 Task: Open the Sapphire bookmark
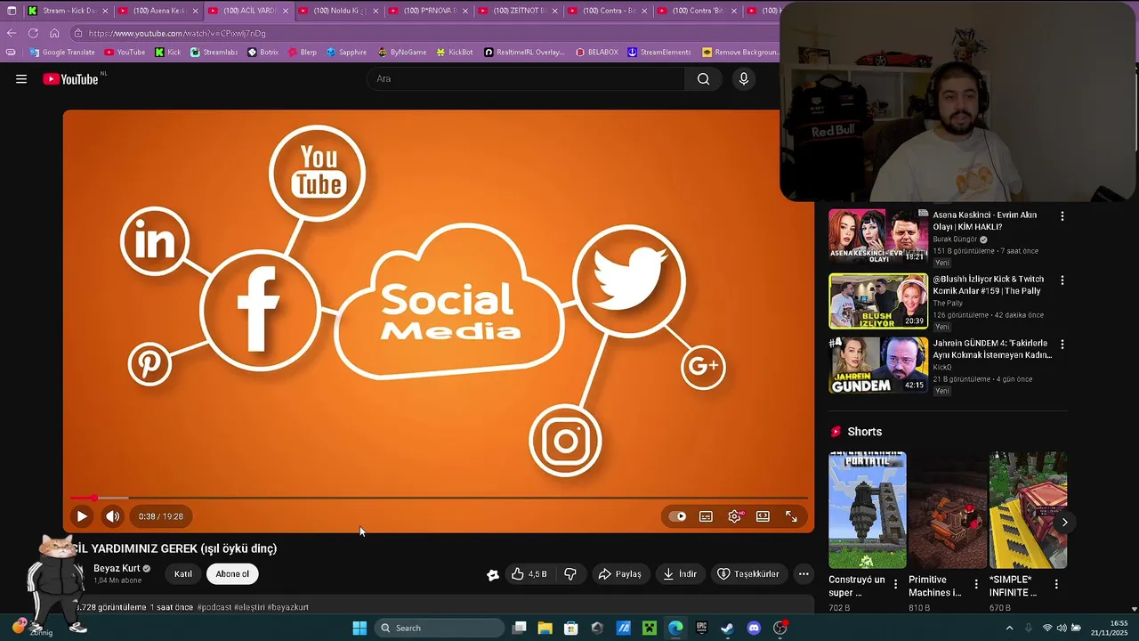pyautogui.click(x=346, y=53)
